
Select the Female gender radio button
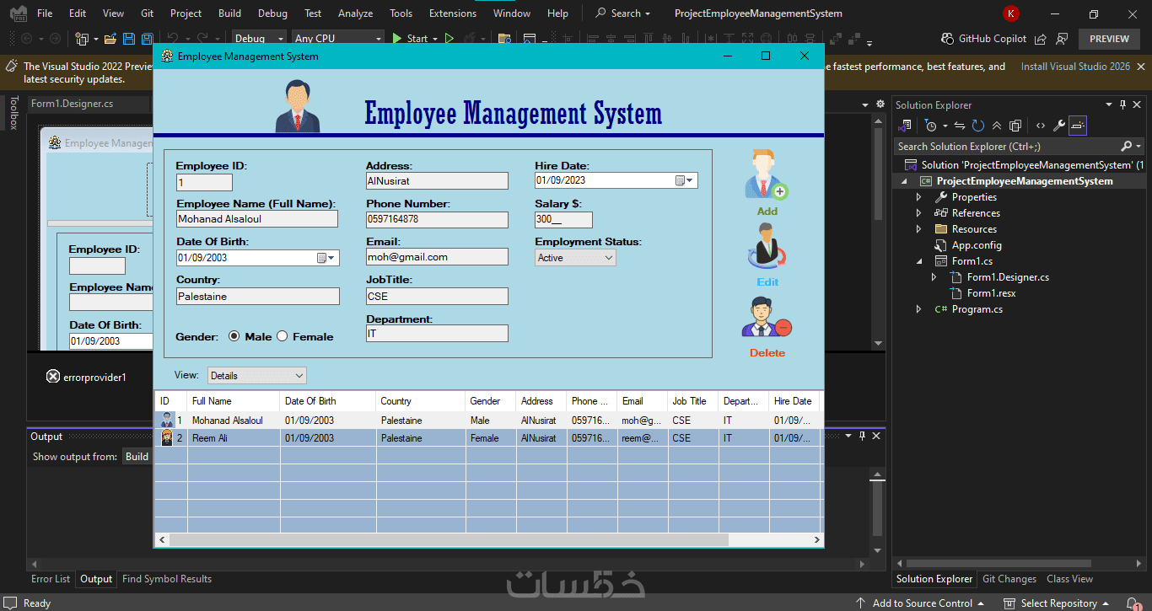click(283, 336)
